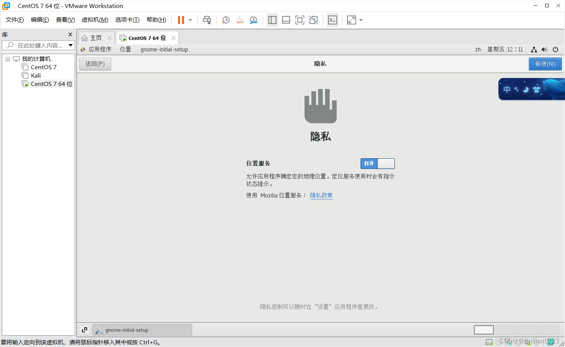Open the clock showing 星期五 12:11

505,49
